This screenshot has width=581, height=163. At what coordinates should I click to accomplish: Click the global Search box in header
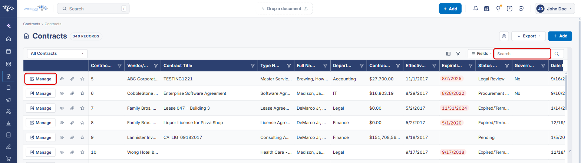click(x=93, y=9)
